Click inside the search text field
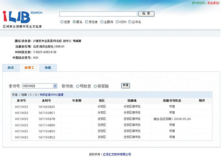Image resolution: width=221 pixels, height=157 pixels. pyautogui.click(x=98, y=14)
